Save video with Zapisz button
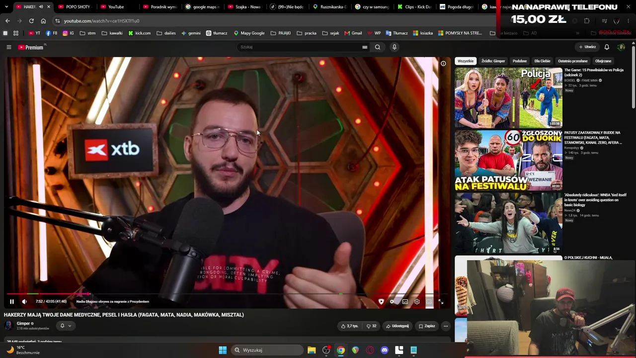 [x=427, y=326]
